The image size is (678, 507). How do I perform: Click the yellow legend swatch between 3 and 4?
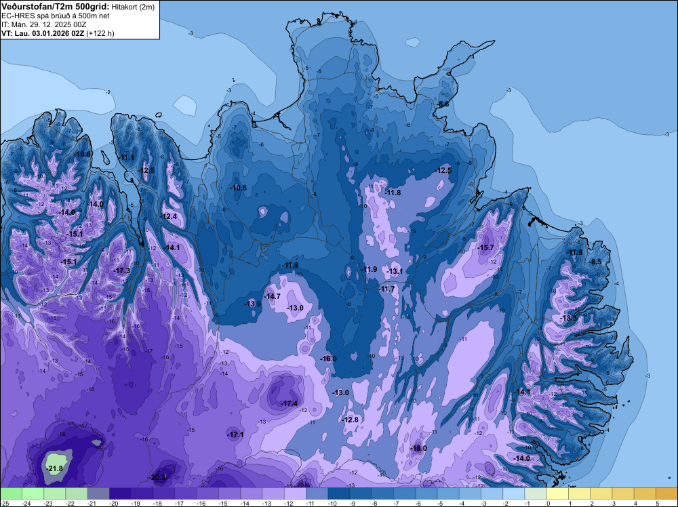click(623, 493)
